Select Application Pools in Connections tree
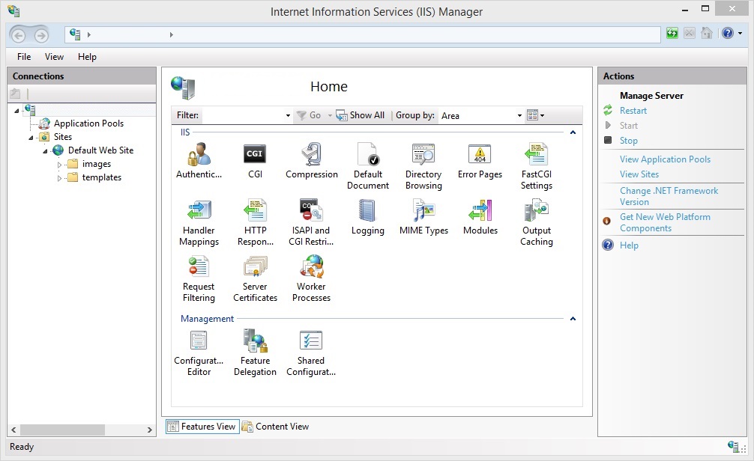Image resolution: width=754 pixels, height=461 pixels. click(x=88, y=123)
